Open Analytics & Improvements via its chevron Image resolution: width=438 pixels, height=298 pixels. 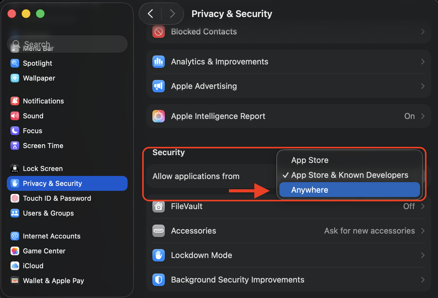coord(423,62)
